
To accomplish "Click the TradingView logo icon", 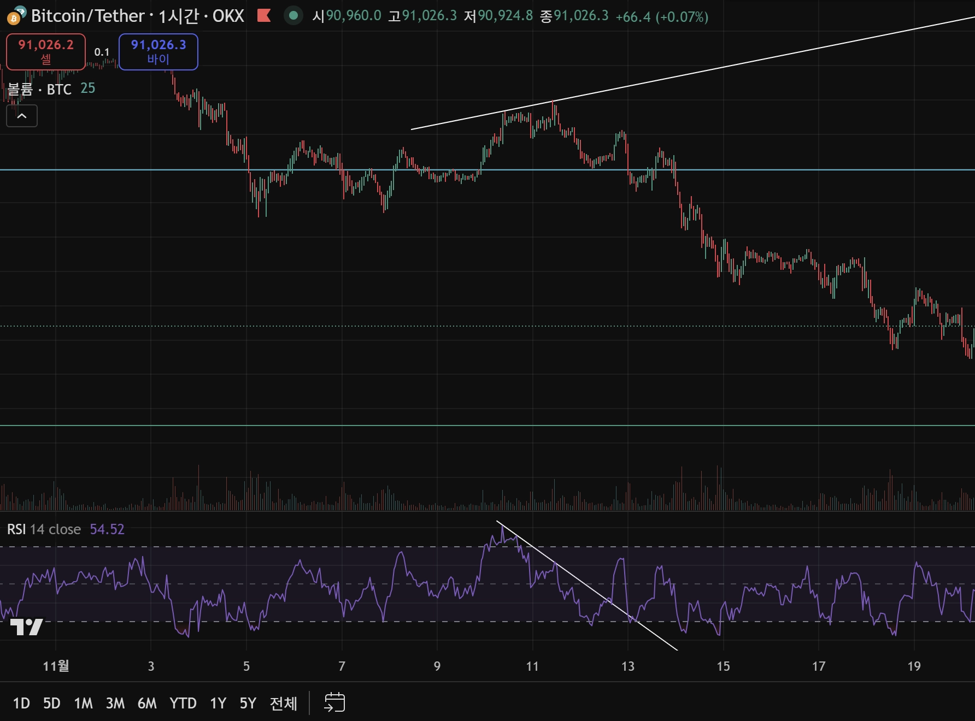I will [x=27, y=627].
